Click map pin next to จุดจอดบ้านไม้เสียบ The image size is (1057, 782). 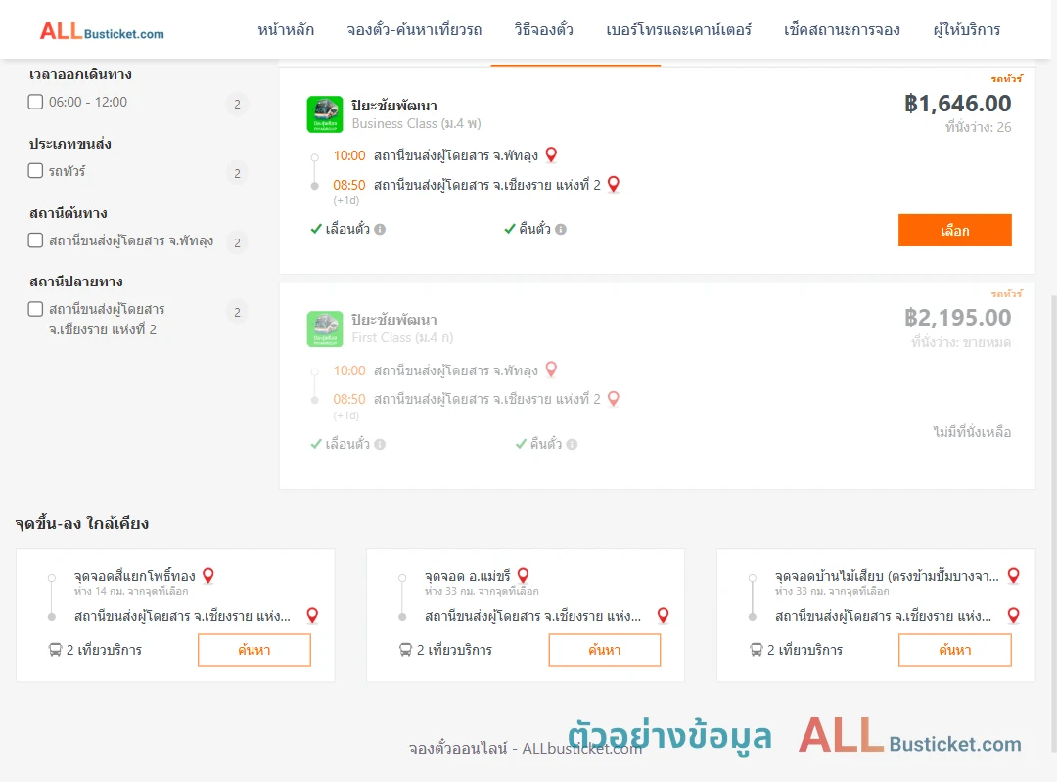(1013, 575)
